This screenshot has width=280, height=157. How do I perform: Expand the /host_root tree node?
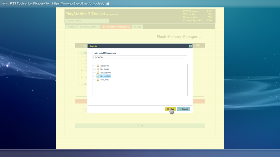[94, 80]
